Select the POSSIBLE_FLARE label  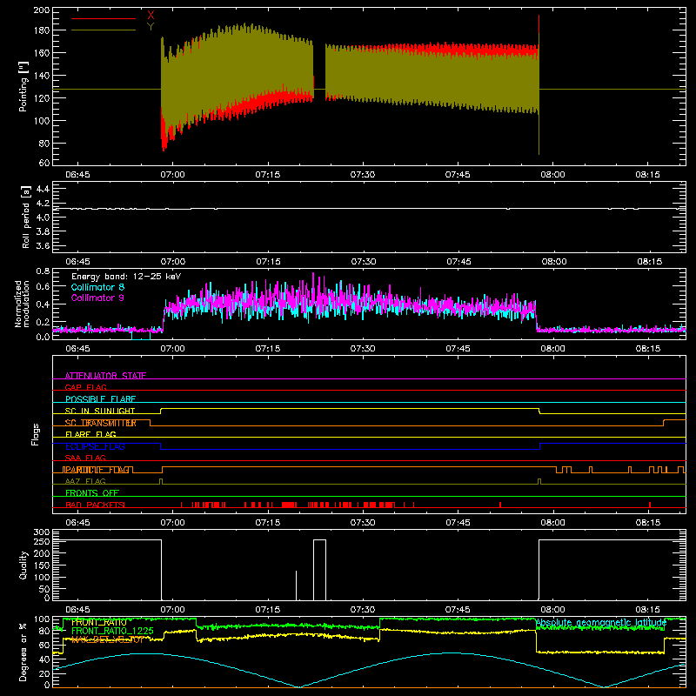[x=100, y=399]
